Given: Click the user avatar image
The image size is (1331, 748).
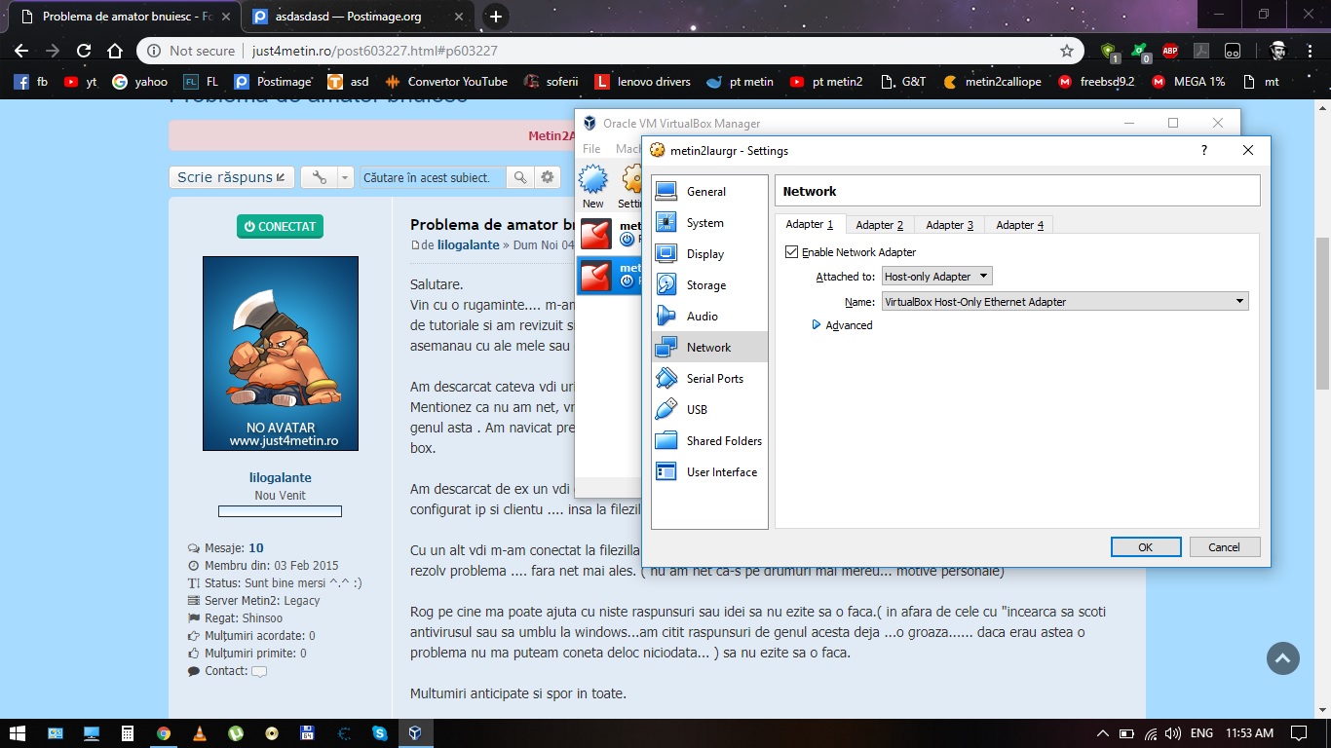Looking at the screenshot, I should click(281, 354).
